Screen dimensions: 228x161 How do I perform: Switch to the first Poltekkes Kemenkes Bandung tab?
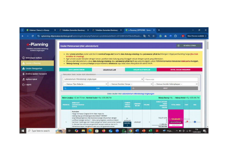(x=74, y=30)
